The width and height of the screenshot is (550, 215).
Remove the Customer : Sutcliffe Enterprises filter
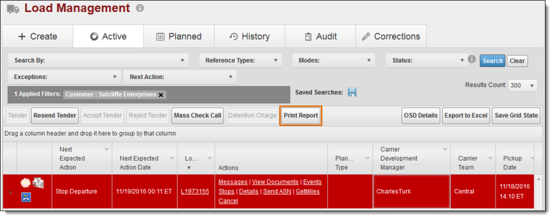[x=161, y=95]
